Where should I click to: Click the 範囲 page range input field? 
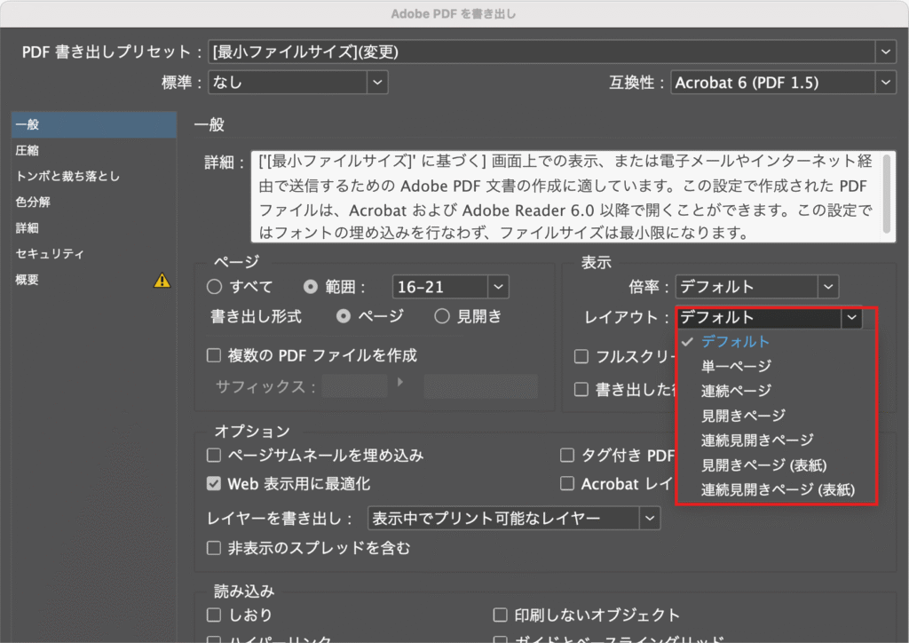[440, 287]
